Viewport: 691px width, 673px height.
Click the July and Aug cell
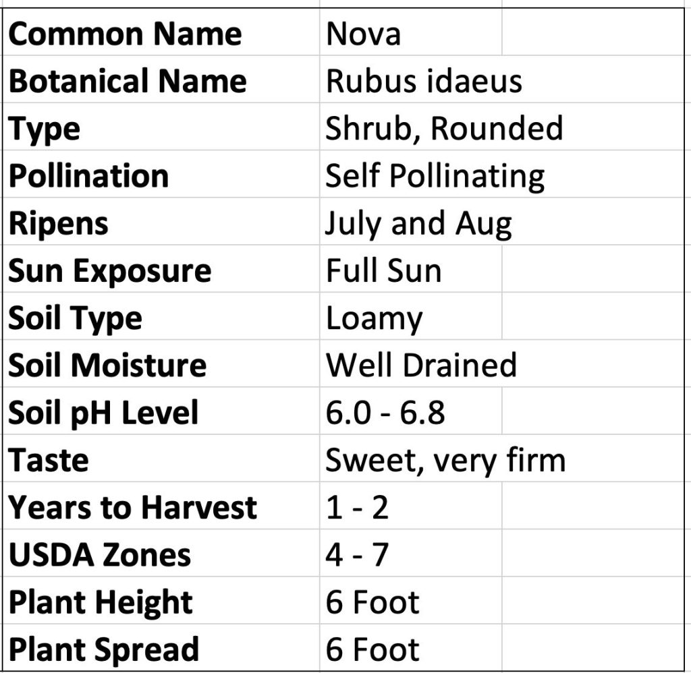pos(411,221)
